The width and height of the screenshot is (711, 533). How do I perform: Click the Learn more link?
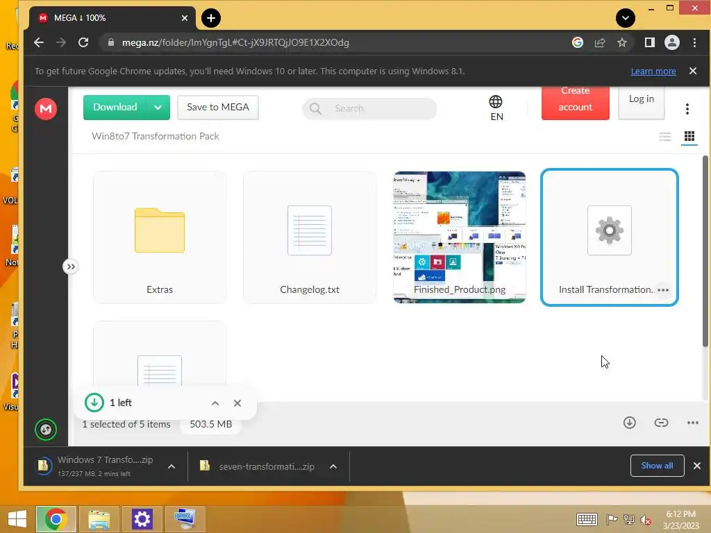(x=653, y=71)
